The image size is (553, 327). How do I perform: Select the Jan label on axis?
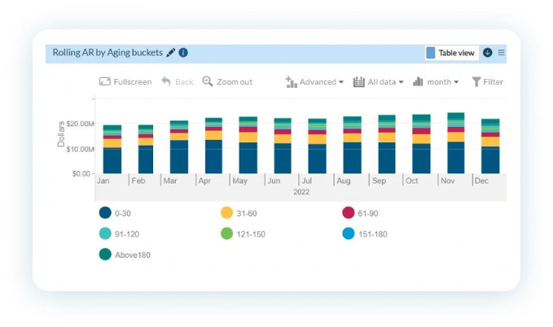click(103, 181)
